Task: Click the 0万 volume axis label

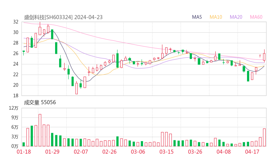Action: pyautogui.click(x=15, y=146)
